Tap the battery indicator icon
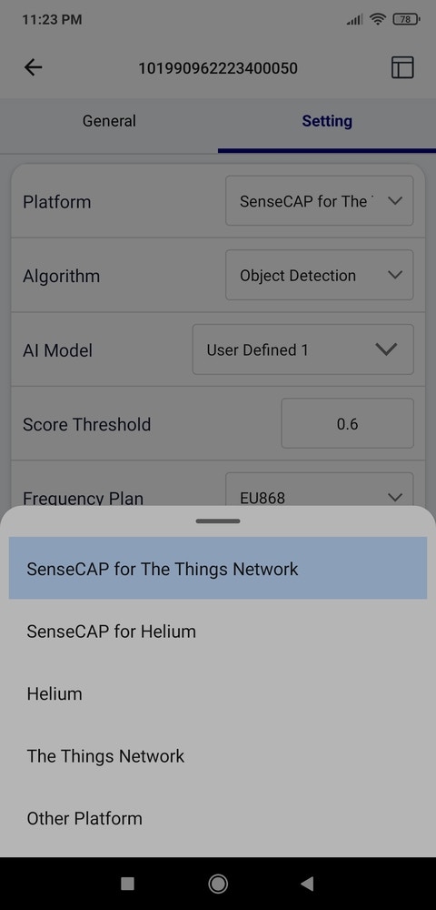 pyautogui.click(x=406, y=19)
